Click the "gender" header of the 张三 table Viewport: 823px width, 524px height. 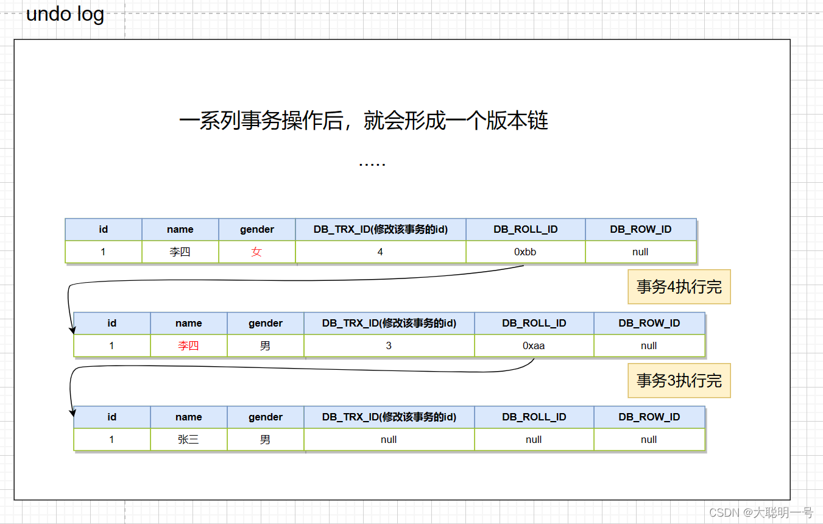click(266, 417)
